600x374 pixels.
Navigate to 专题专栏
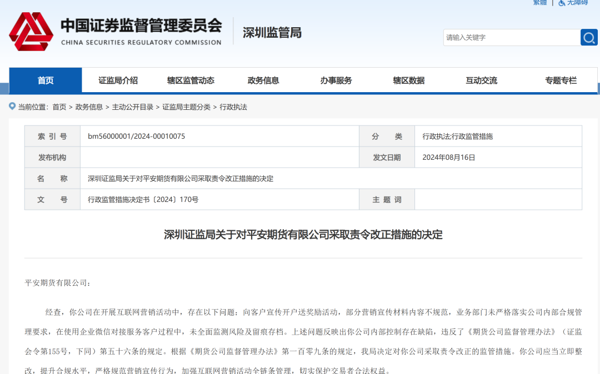pos(561,80)
